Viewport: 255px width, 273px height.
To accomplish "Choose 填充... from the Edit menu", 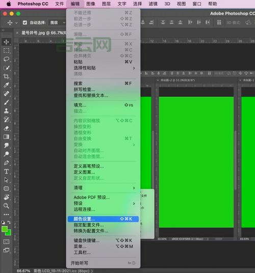I will pos(103,105).
